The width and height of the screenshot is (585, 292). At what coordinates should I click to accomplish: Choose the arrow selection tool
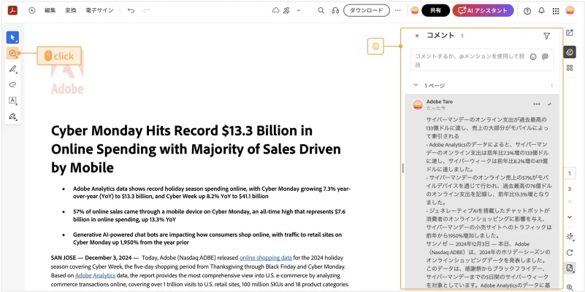point(12,38)
